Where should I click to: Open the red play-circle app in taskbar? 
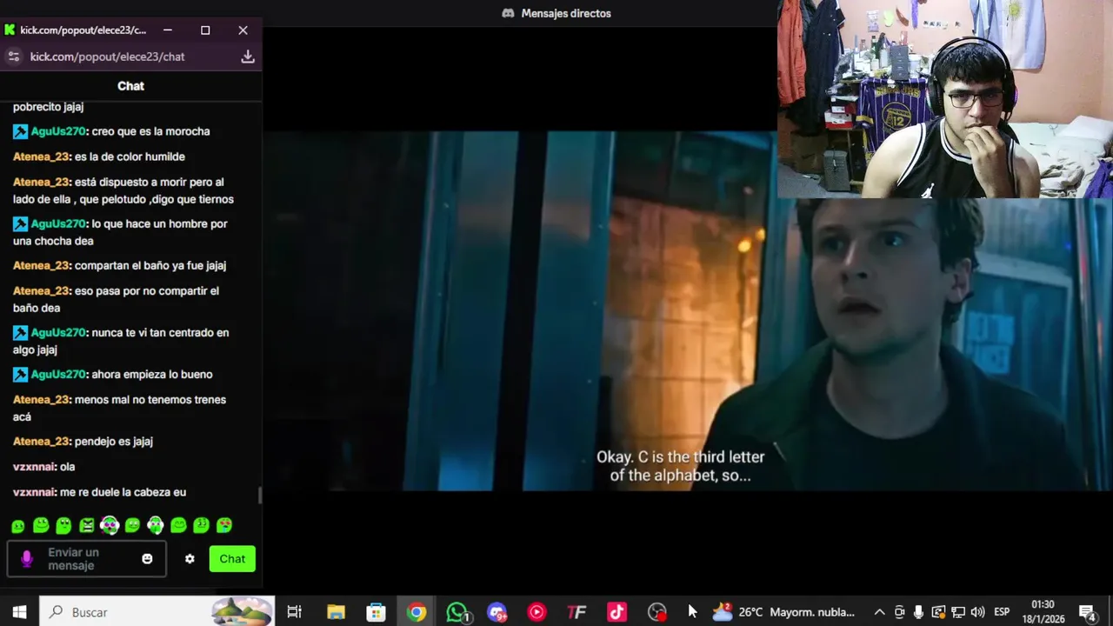pos(537,612)
